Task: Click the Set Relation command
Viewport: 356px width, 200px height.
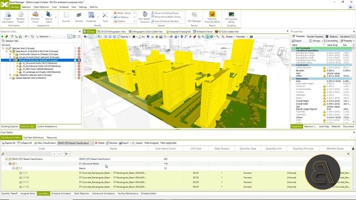Action: pyautogui.click(x=121, y=17)
